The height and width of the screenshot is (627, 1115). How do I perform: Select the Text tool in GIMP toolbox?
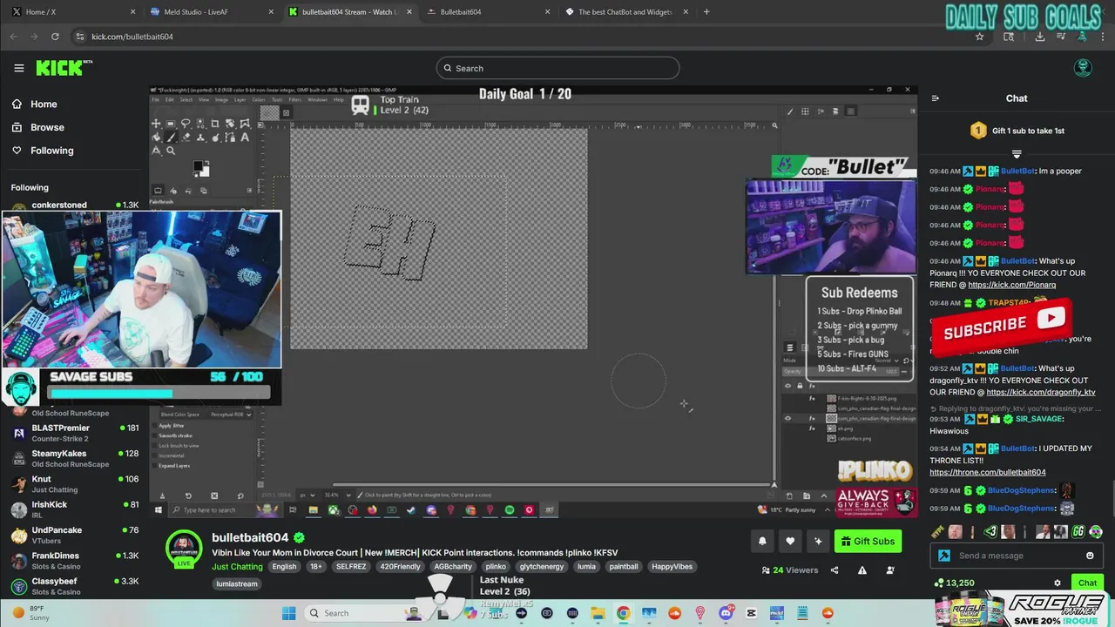pyautogui.click(x=245, y=138)
